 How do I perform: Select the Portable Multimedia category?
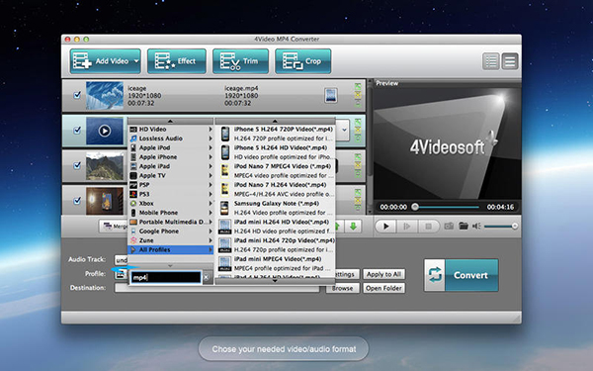[171, 222]
